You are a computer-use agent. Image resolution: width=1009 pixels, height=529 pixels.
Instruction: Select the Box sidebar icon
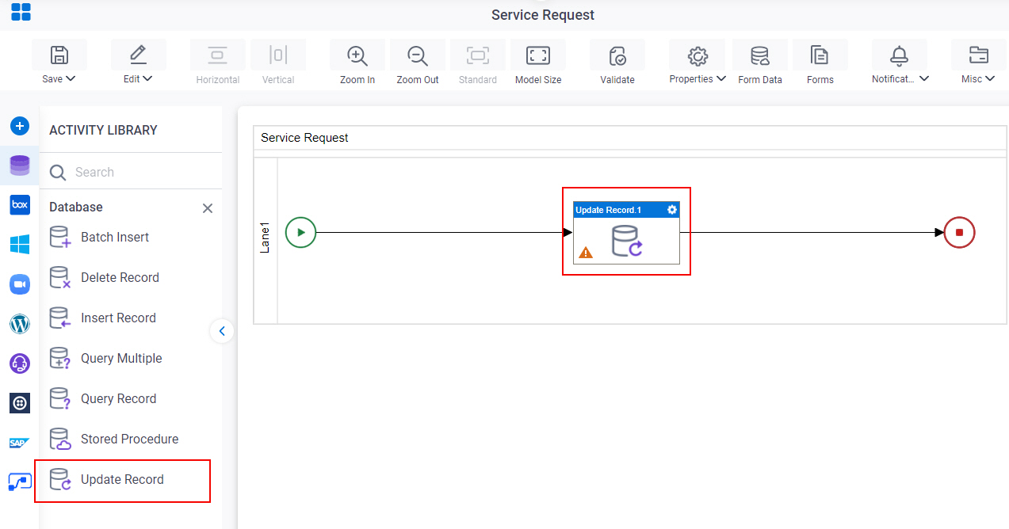tap(20, 204)
